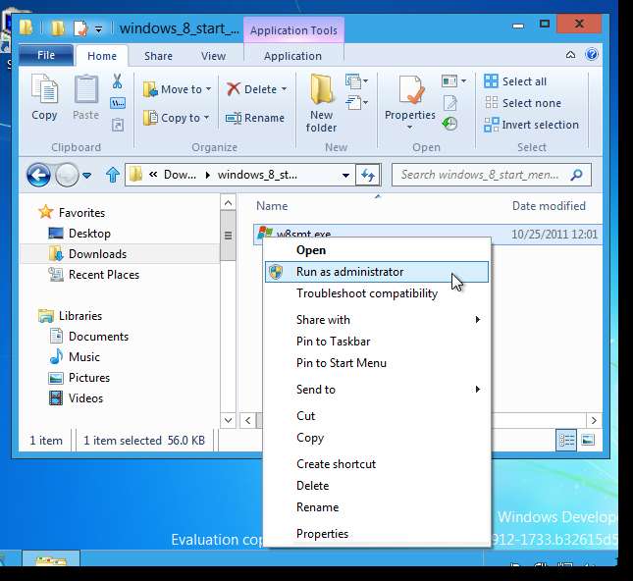Click Invert selection button
This screenshot has width=633, height=581.
[x=531, y=125]
